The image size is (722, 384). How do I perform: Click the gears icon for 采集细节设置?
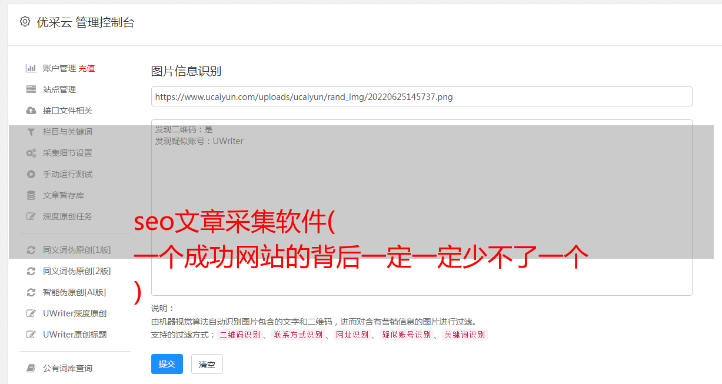[x=31, y=153]
